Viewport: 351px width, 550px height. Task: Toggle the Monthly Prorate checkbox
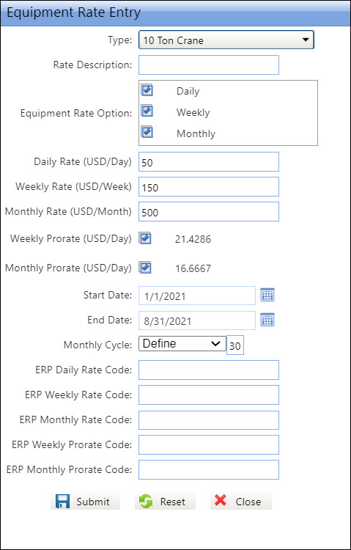click(x=145, y=268)
